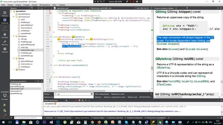Select spreadsheet.cpp in open documents list
This screenshot has height=125, width=223.
16,93
